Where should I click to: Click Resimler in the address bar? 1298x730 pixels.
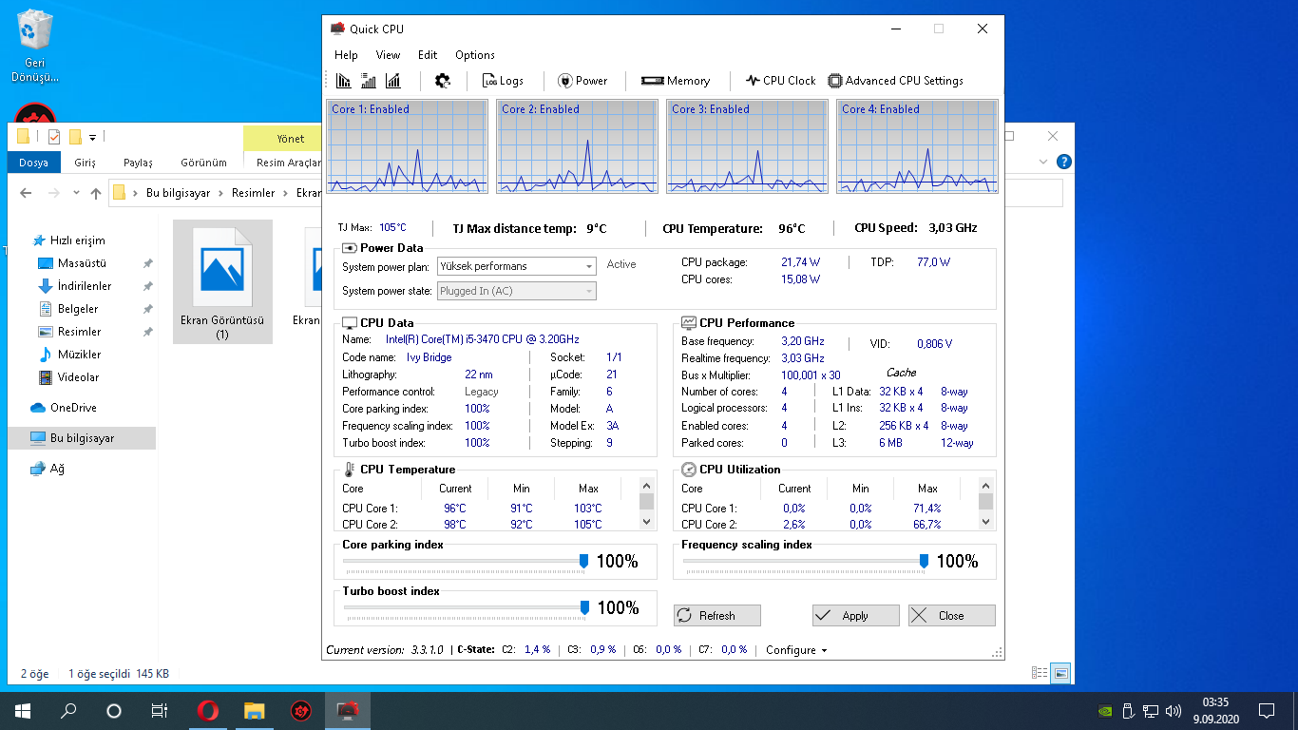tap(254, 193)
